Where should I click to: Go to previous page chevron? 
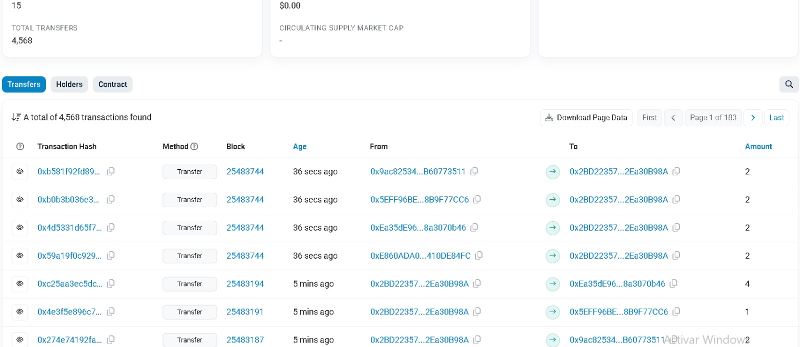click(x=673, y=117)
